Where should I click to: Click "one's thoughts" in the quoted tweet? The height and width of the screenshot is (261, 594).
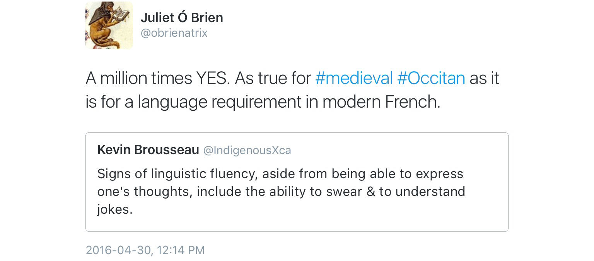click(145, 192)
